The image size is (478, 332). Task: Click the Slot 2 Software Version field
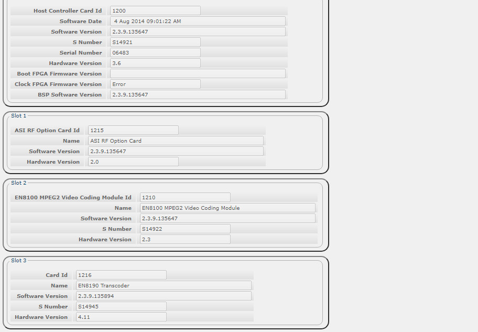click(x=227, y=219)
